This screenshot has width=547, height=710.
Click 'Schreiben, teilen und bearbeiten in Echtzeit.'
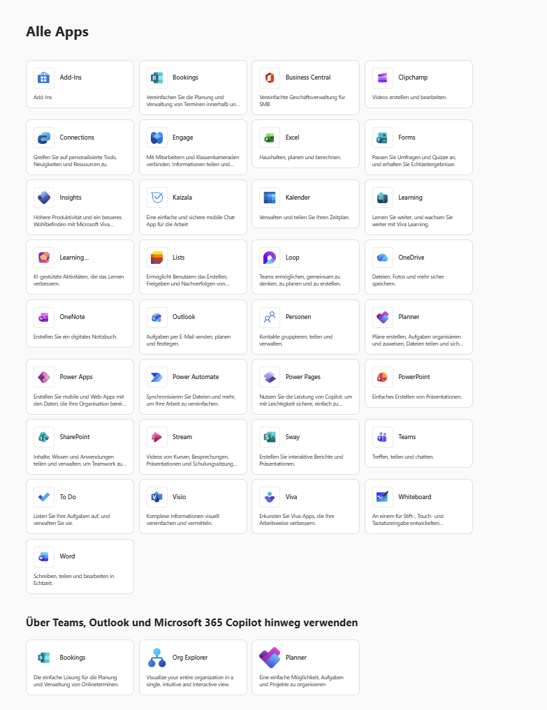[74, 579]
